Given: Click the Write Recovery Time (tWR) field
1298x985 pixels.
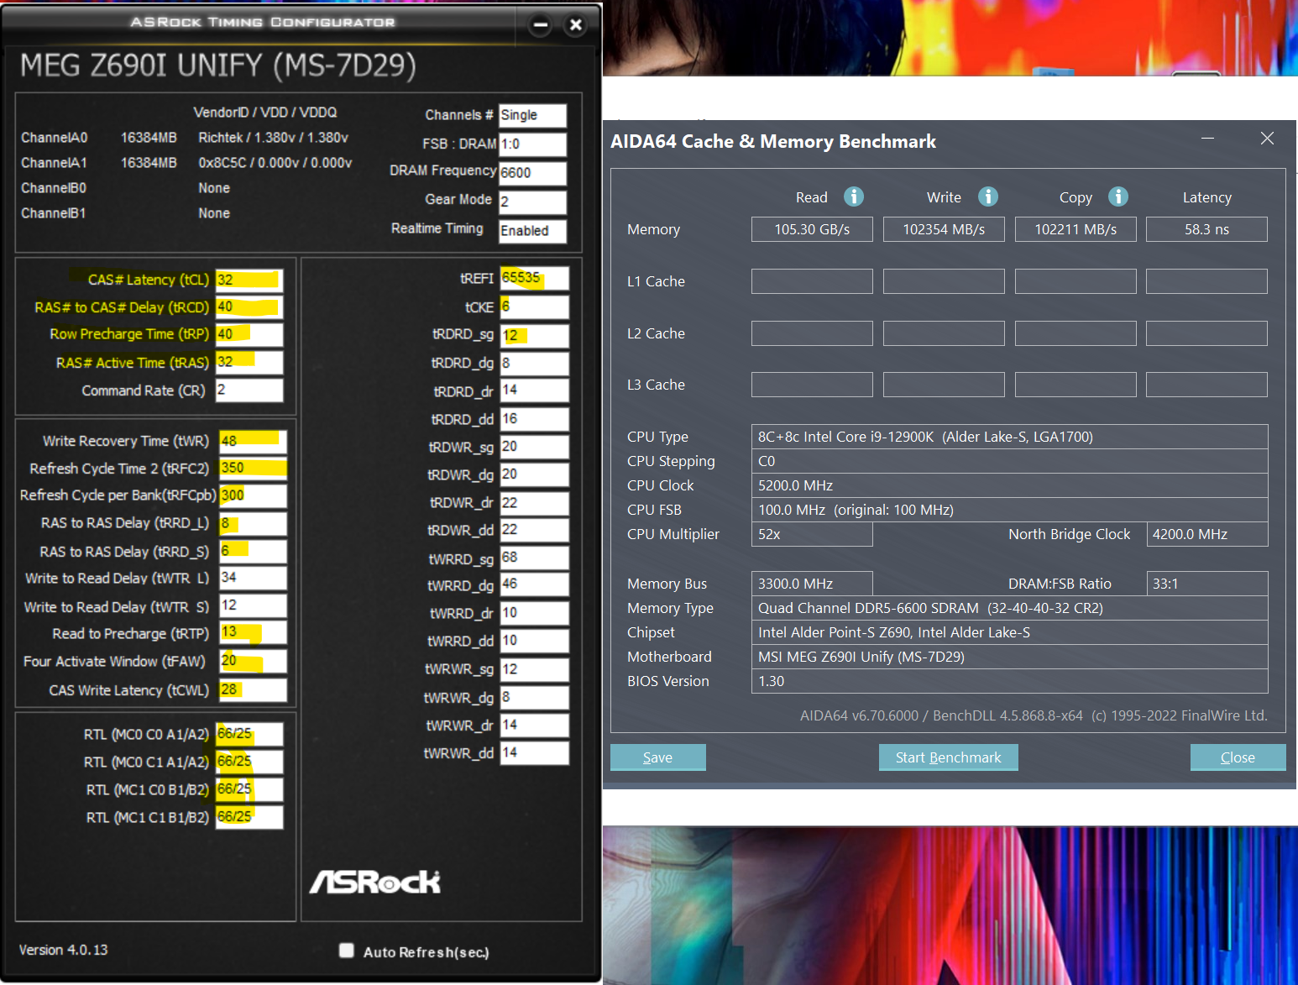Looking at the screenshot, I should (x=253, y=442).
